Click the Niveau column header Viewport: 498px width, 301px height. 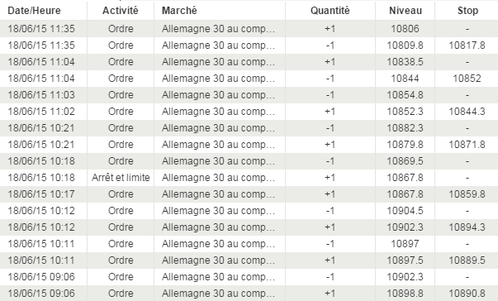click(406, 11)
